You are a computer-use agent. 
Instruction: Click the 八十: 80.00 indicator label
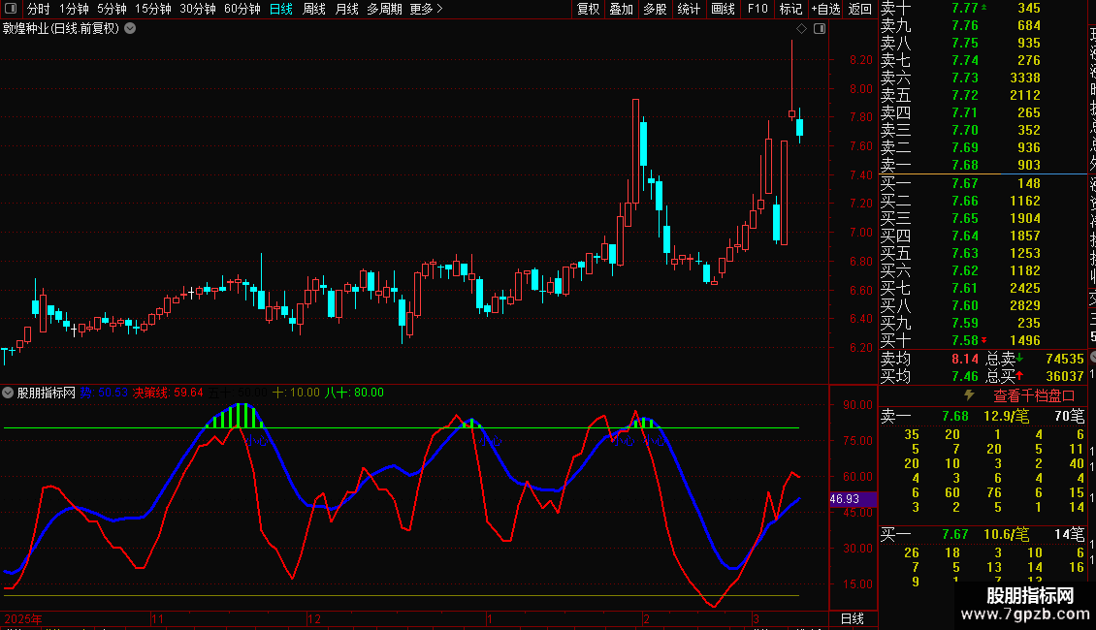[354, 393]
